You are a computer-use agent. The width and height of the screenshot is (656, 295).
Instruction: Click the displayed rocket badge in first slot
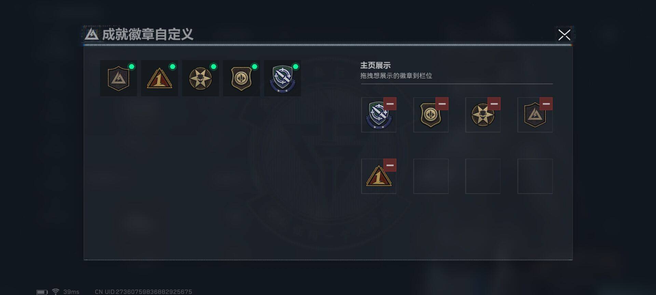379,115
